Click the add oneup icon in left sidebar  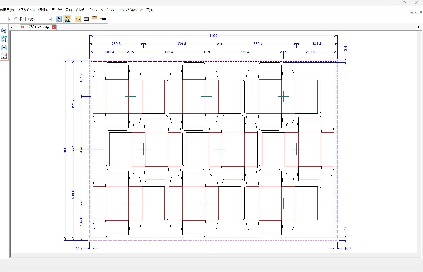tap(4, 31)
